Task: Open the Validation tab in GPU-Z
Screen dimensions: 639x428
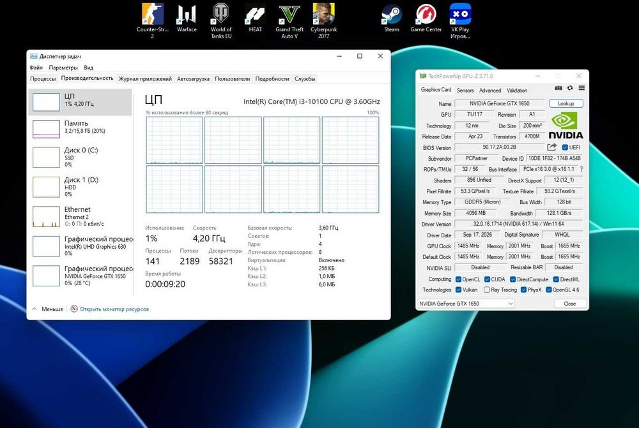Action: coord(517,91)
